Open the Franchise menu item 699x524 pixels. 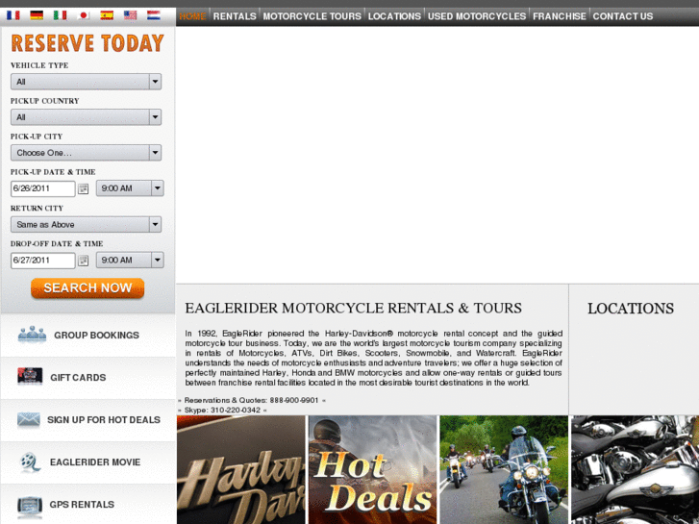(x=560, y=16)
